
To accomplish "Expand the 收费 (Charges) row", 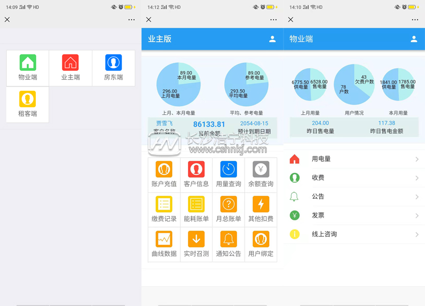I will (355, 177).
